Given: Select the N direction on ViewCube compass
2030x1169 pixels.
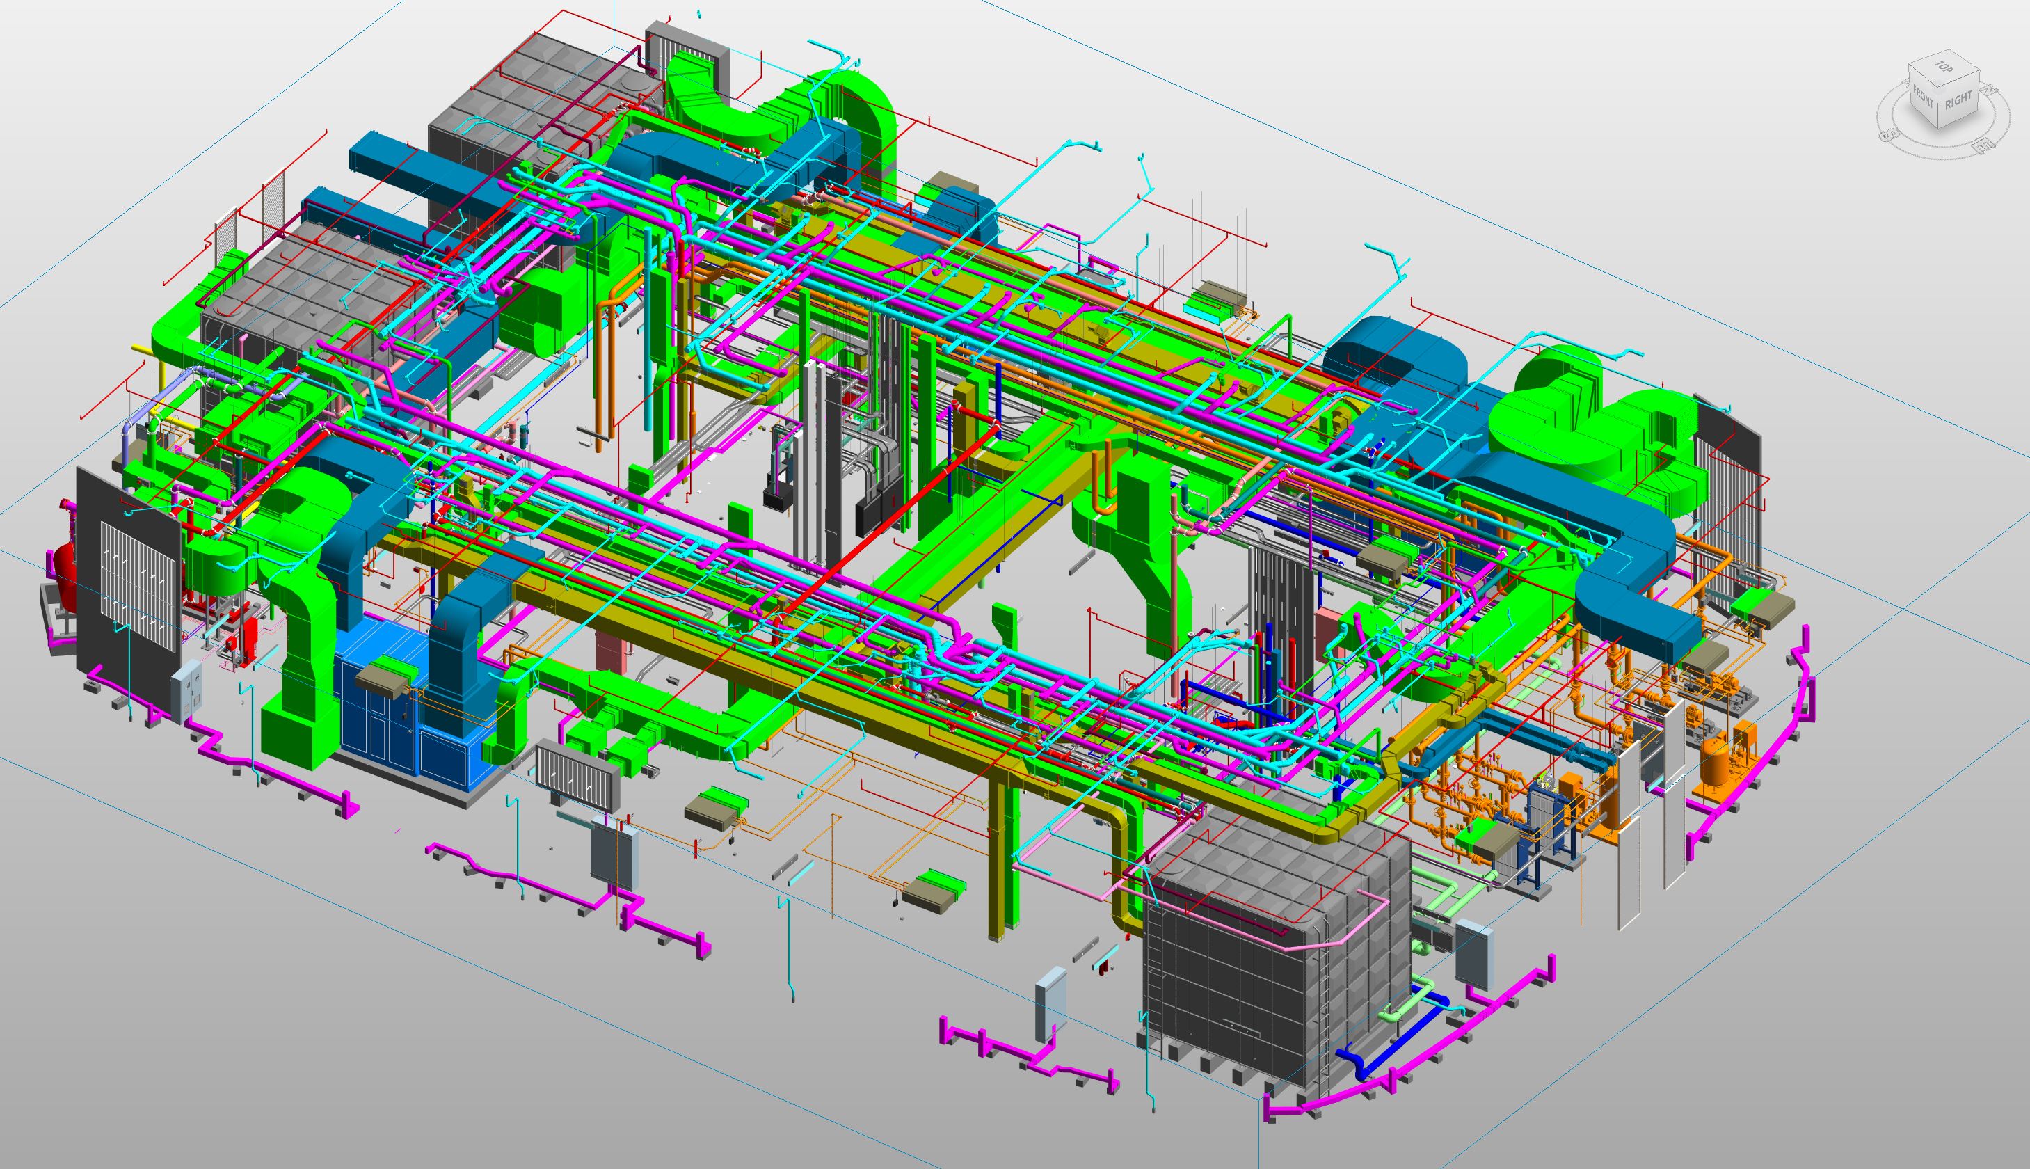Looking at the screenshot, I should [1989, 90].
